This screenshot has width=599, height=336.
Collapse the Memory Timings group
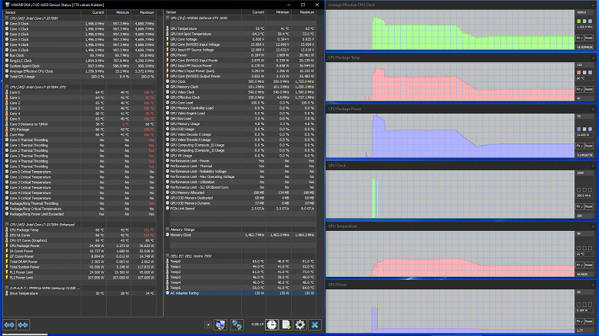pos(167,229)
